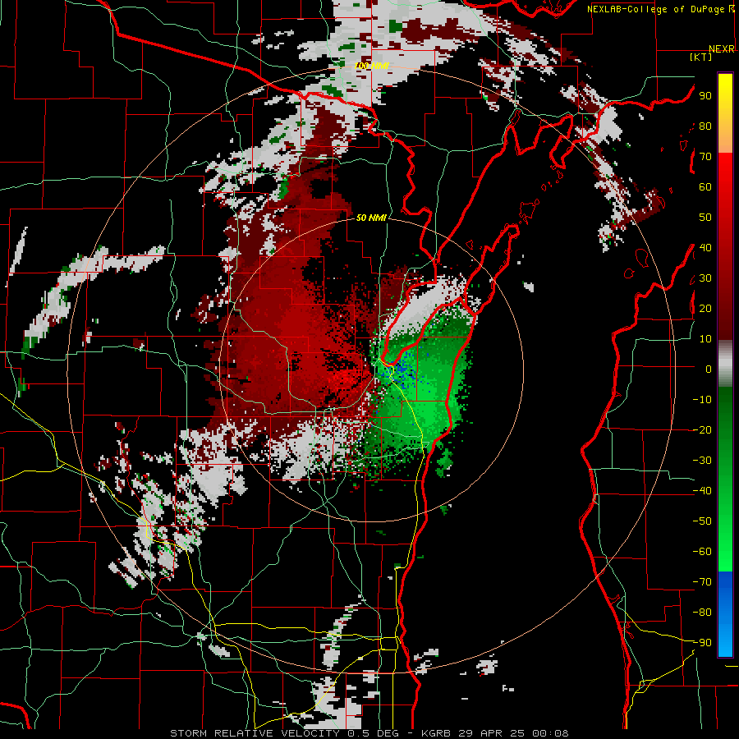Image resolution: width=739 pixels, height=739 pixels.
Task: Select the -20 knot scale label
Action: click(x=702, y=430)
